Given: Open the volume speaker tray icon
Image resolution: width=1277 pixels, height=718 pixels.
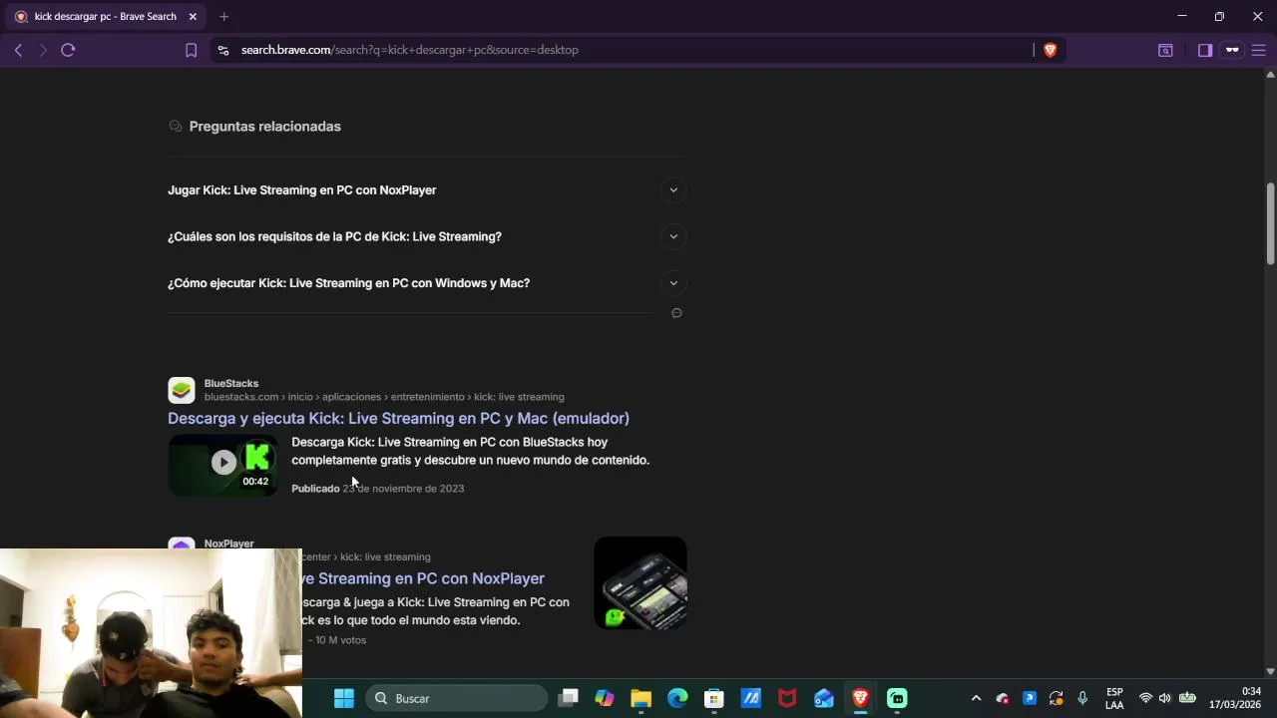Looking at the screenshot, I should (1164, 698).
